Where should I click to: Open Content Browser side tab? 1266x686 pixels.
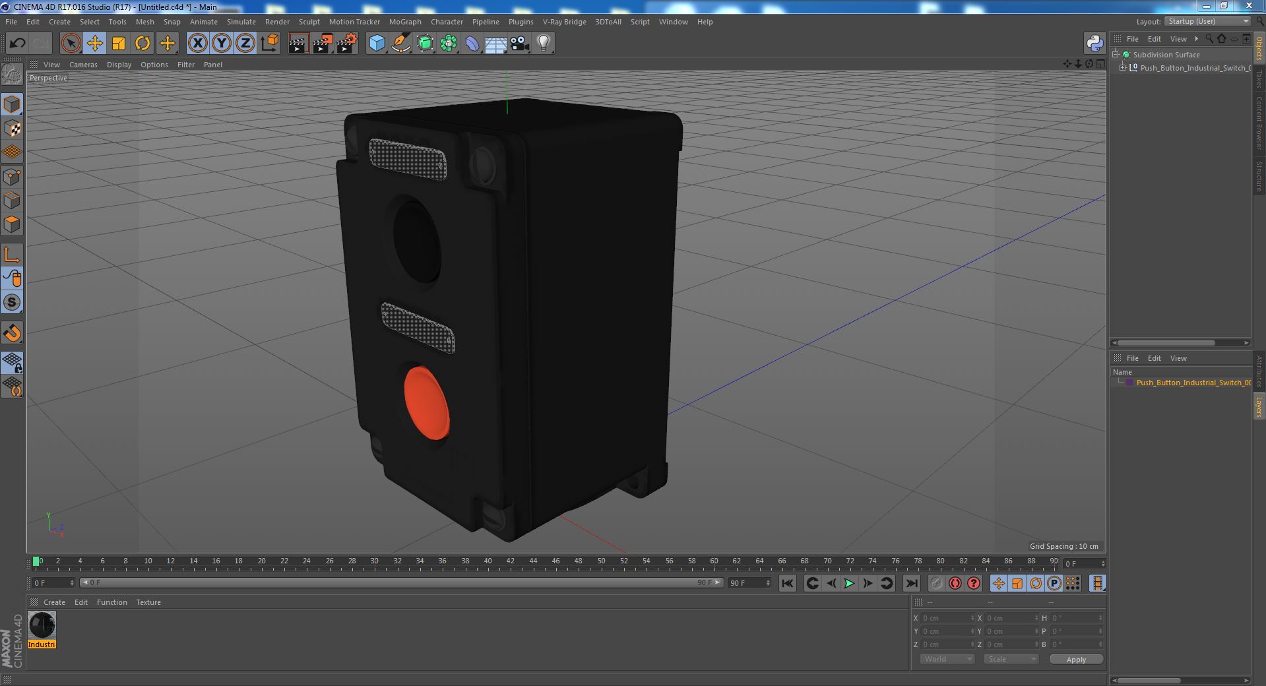point(1259,123)
